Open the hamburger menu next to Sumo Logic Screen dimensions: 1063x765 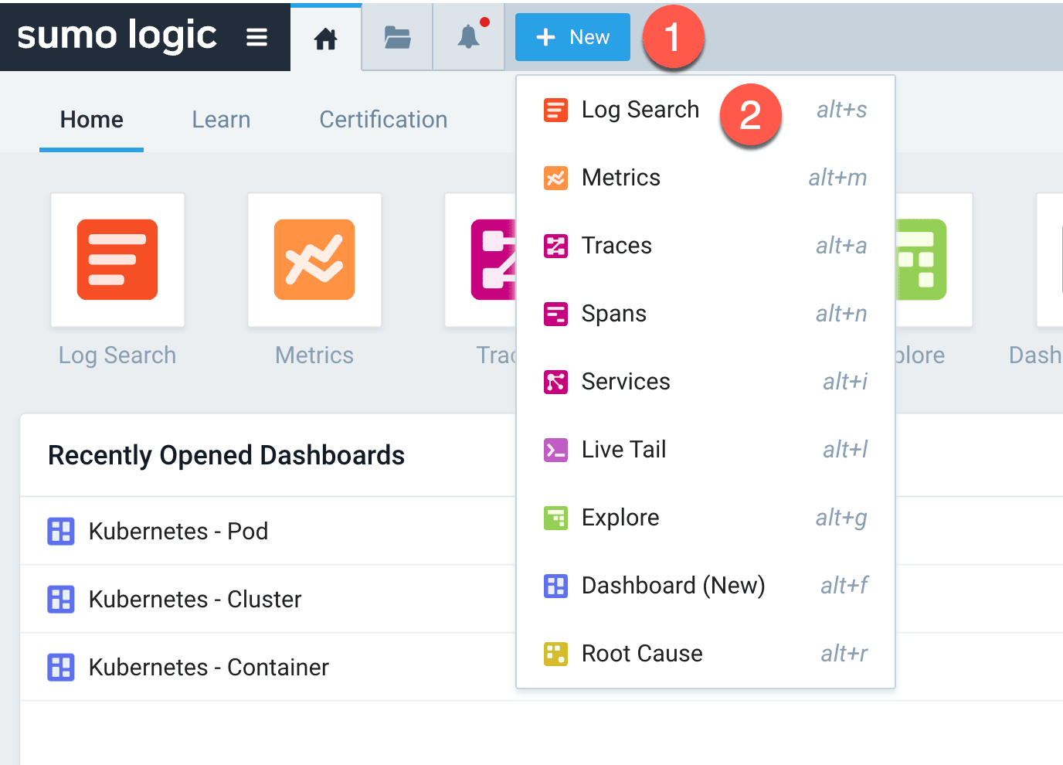point(256,36)
